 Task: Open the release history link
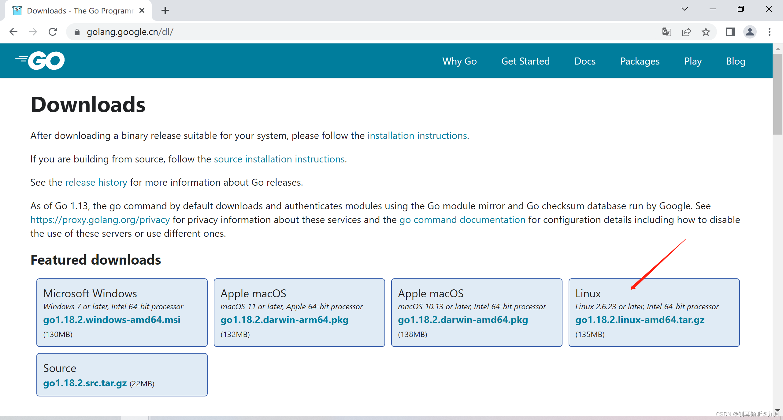pos(96,182)
